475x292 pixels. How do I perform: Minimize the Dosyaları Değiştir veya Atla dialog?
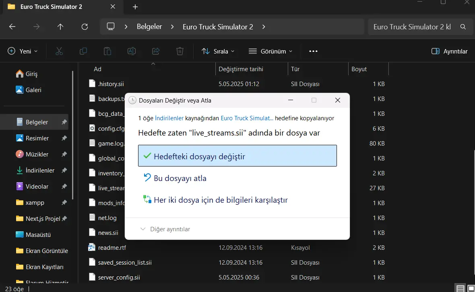291,100
